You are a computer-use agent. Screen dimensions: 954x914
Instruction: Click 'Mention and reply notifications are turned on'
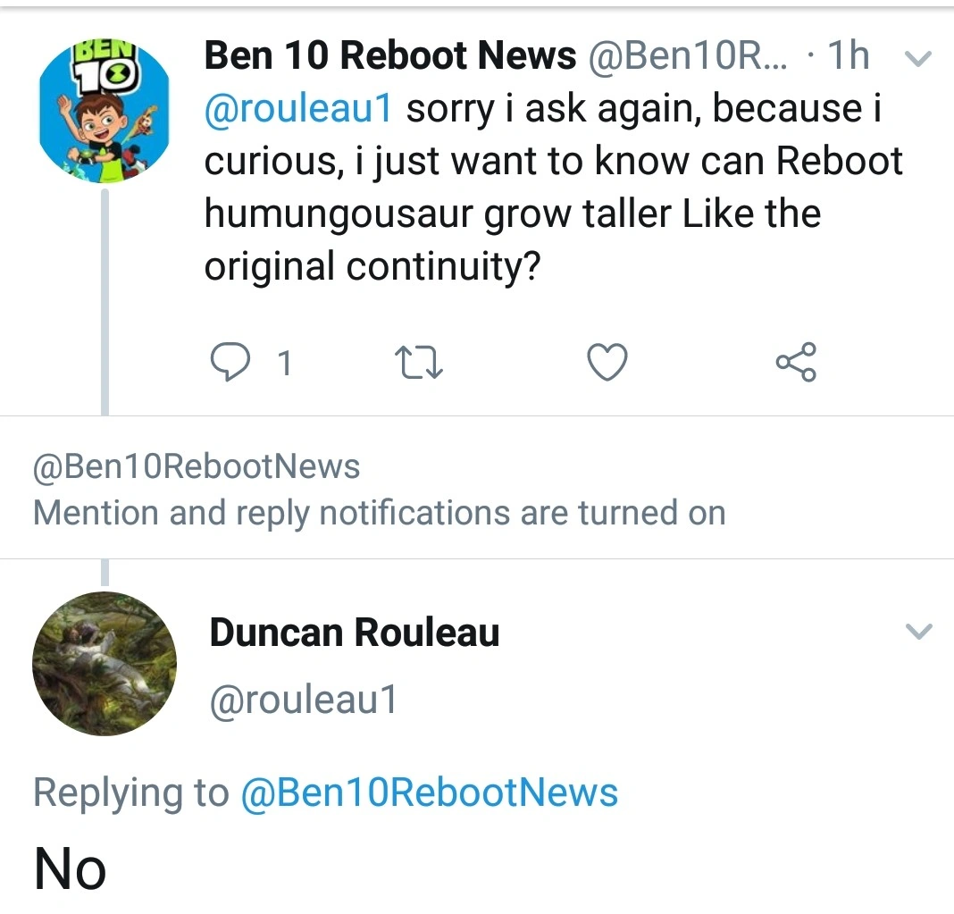[x=379, y=513]
